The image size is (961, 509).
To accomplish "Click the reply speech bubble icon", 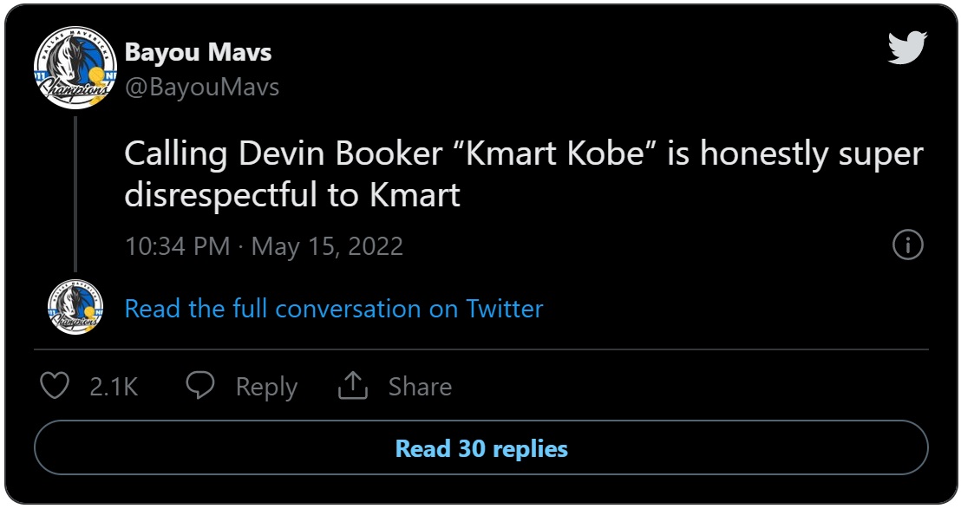I will [x=200, y=386].
